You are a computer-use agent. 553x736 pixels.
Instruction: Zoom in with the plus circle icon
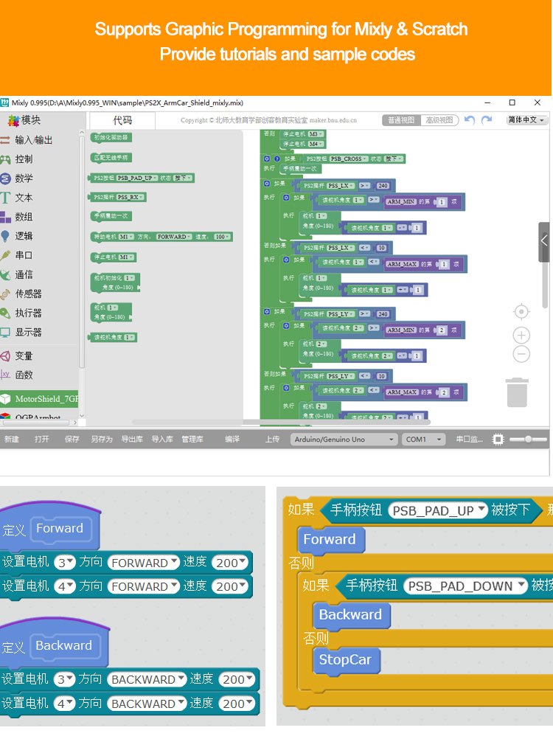coord(521,335)
